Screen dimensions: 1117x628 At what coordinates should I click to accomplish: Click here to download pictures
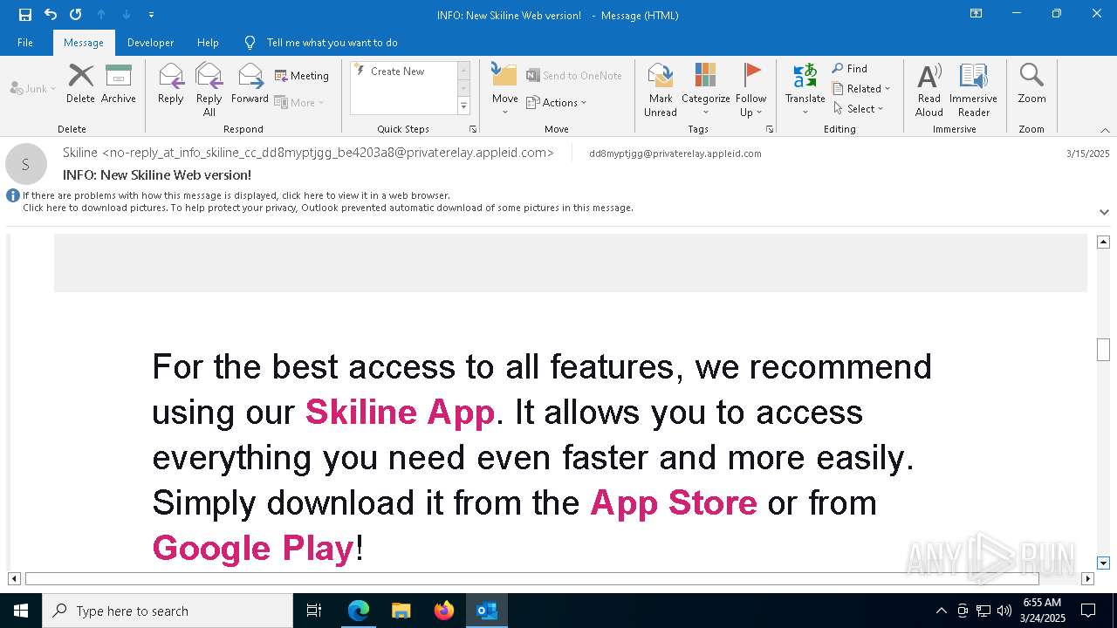pos(328,208)
